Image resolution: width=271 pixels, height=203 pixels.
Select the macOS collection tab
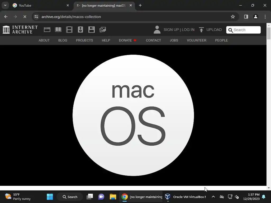point(104,5)
